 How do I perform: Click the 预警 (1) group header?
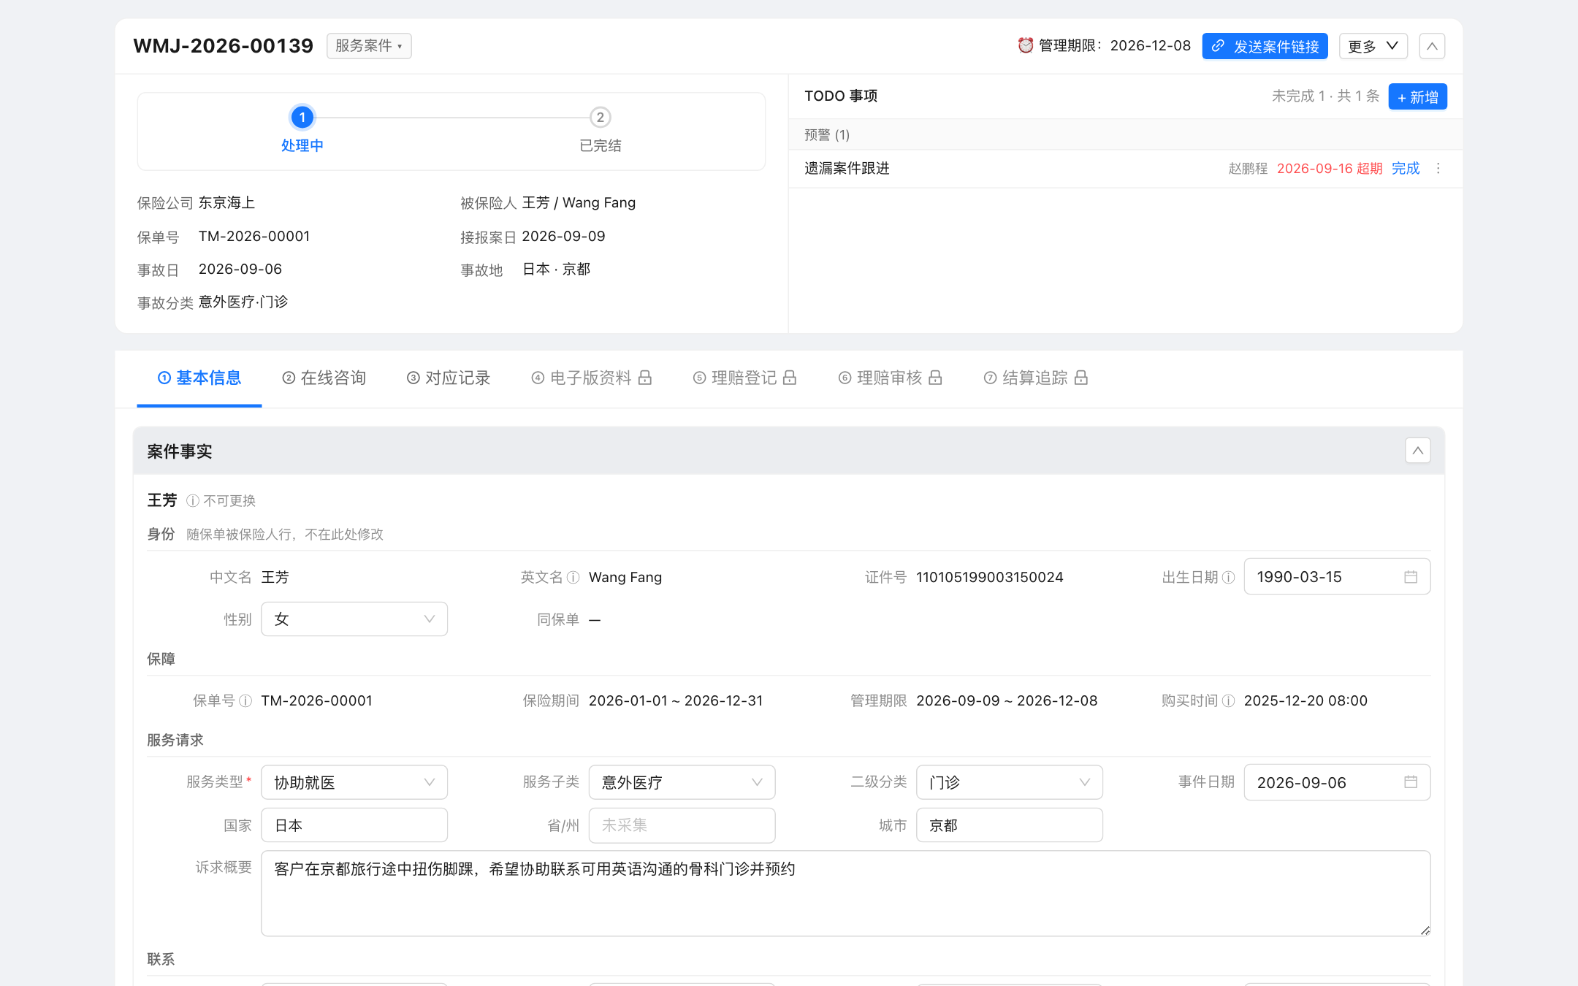1125,134
